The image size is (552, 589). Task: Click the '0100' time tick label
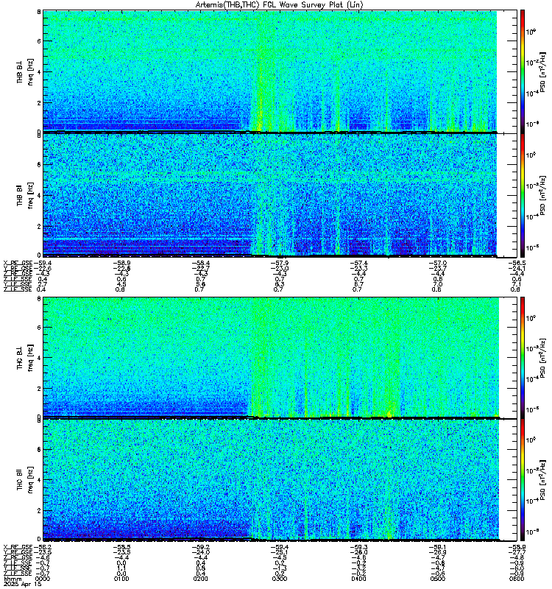121,579
